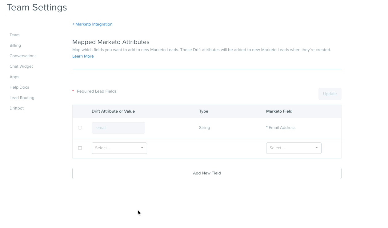
Task: Click the Drift Attribute or Value header
Action: pos(113,111)
